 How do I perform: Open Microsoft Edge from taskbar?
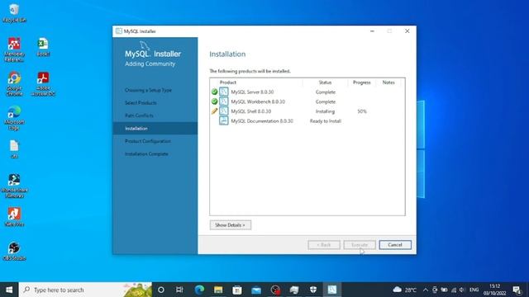tap(199, 290)
